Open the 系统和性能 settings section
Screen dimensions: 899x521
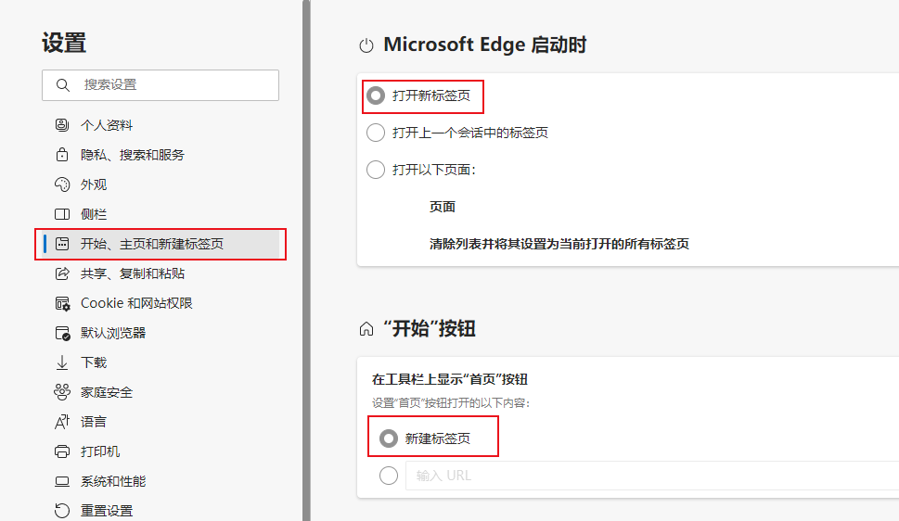coord(112,481)
